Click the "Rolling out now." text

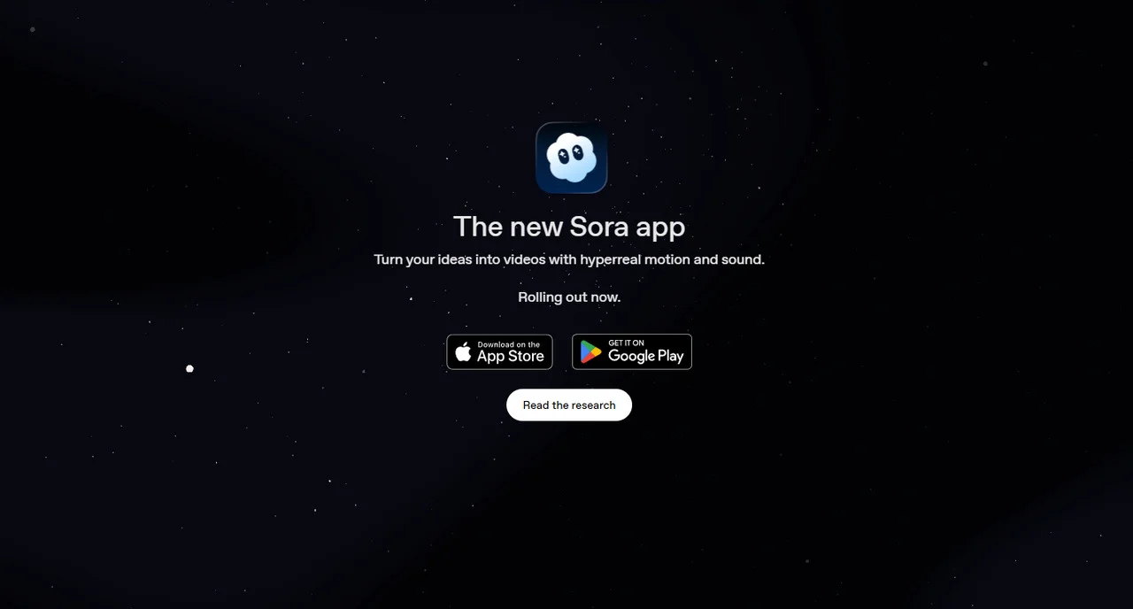pos(569,297)
